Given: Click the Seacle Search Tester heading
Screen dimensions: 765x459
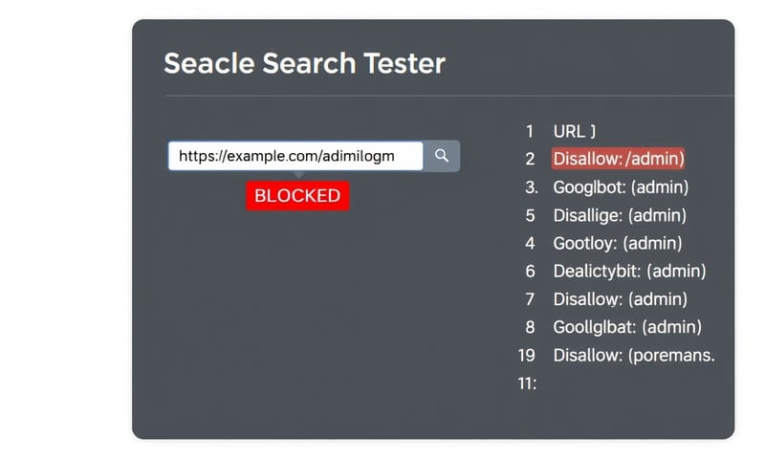Looking at the screenshot, I should pyautogui.click(x=304, y=64).
